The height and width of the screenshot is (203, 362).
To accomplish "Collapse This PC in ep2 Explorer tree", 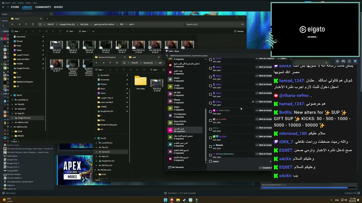I will click(x=95, y=138).
